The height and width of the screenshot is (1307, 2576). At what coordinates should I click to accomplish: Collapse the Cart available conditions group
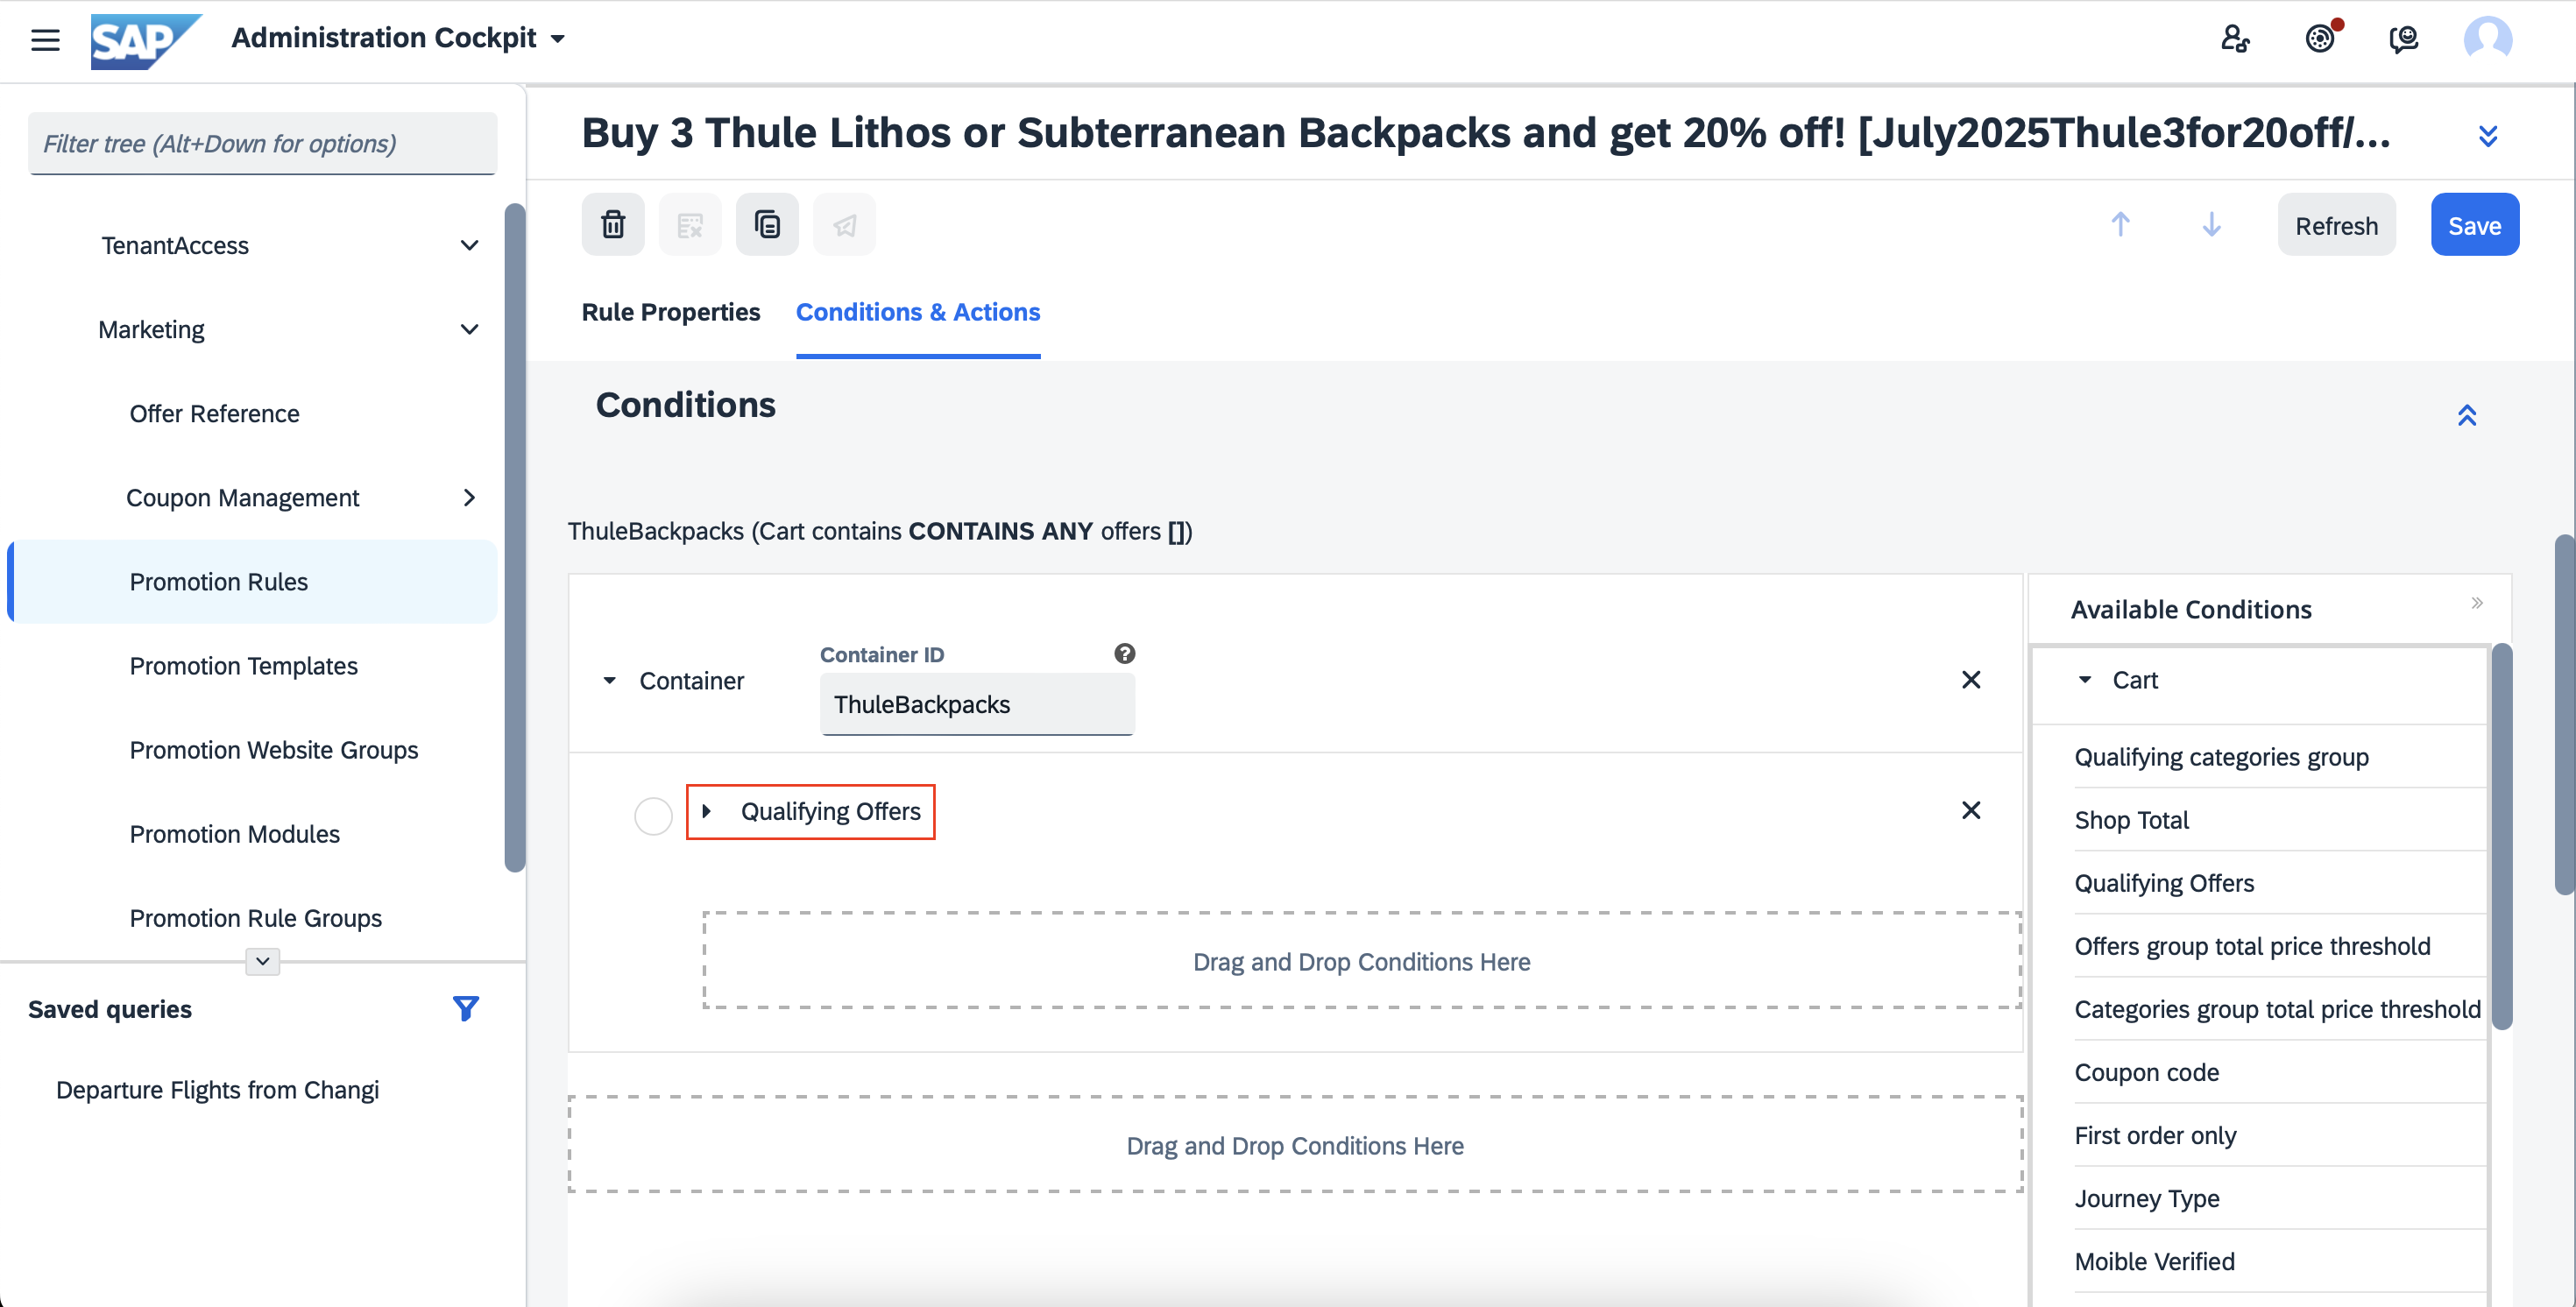2085,680
